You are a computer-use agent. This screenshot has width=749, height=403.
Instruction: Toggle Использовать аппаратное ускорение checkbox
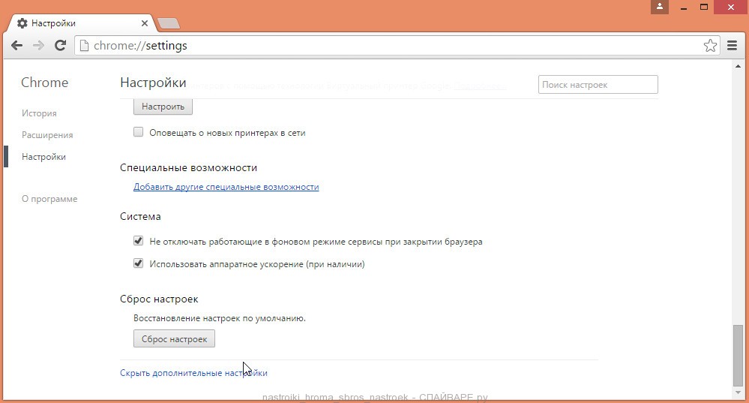click(x=138, y=263)
